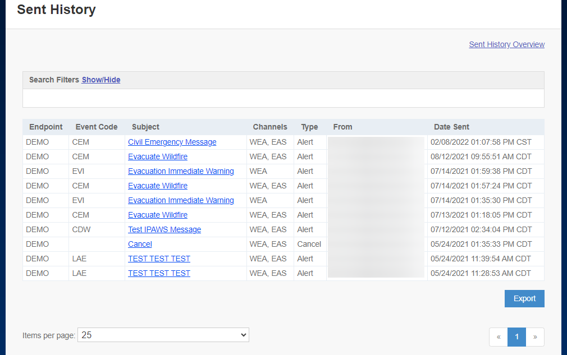This screenshot has height=355, width=567.
Task: Select the date 02/08/2022 01:07:58 PM CST
Action: pos(481,142)
